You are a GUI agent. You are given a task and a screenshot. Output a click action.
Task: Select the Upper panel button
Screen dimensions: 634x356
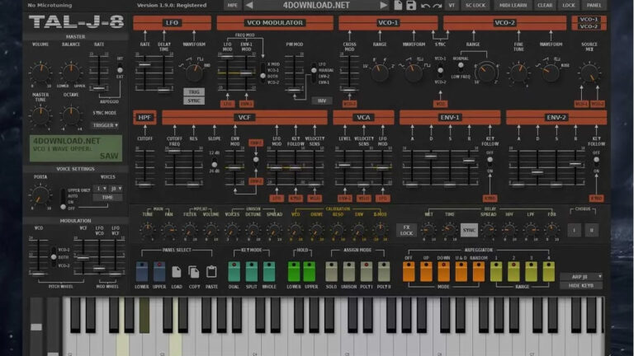pyautogui.click(x=158, y=271)
